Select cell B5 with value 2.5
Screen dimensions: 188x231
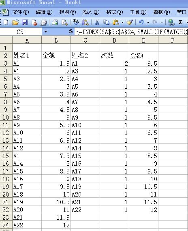point(56,79)
